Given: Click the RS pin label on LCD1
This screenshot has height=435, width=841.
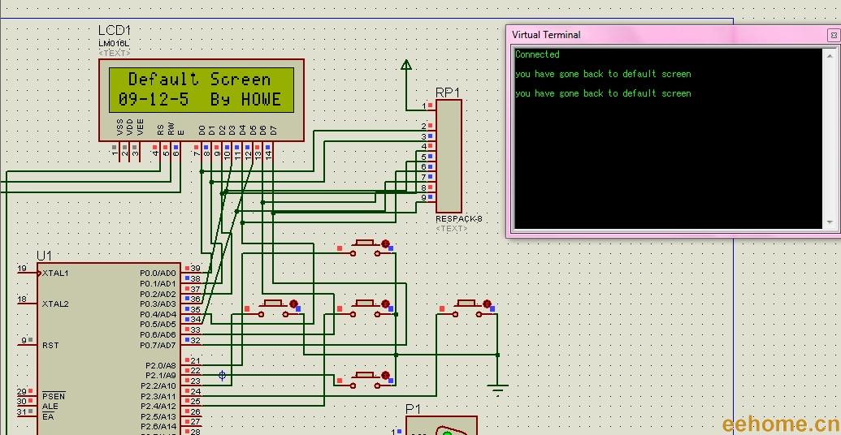Looking at the screenshot, I should pos(160,129).
